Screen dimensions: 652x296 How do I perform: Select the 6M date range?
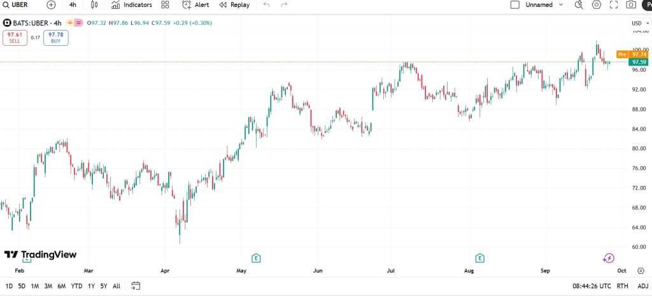[62, 286]
